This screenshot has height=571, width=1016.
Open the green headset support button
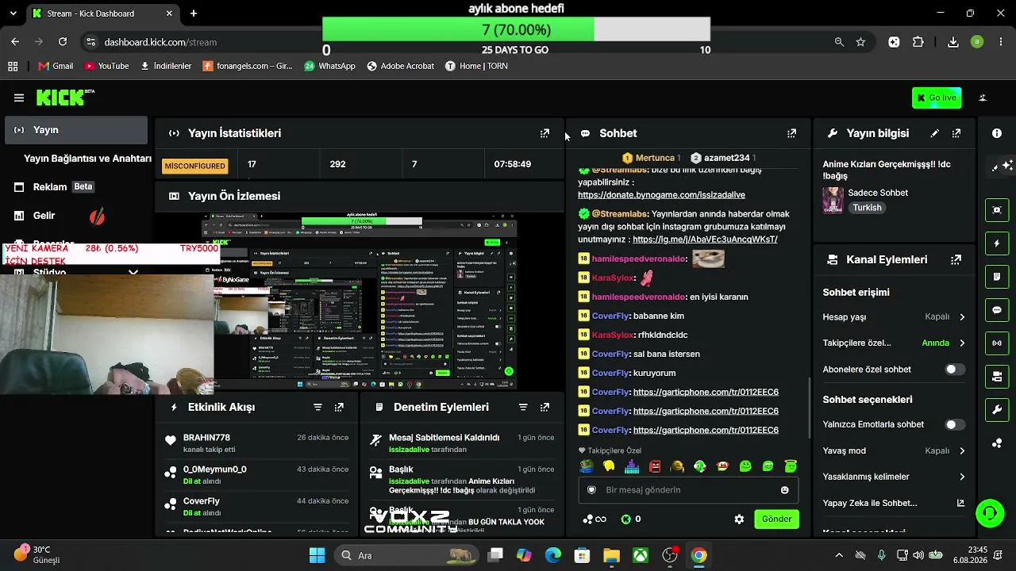tap(990, 513)
